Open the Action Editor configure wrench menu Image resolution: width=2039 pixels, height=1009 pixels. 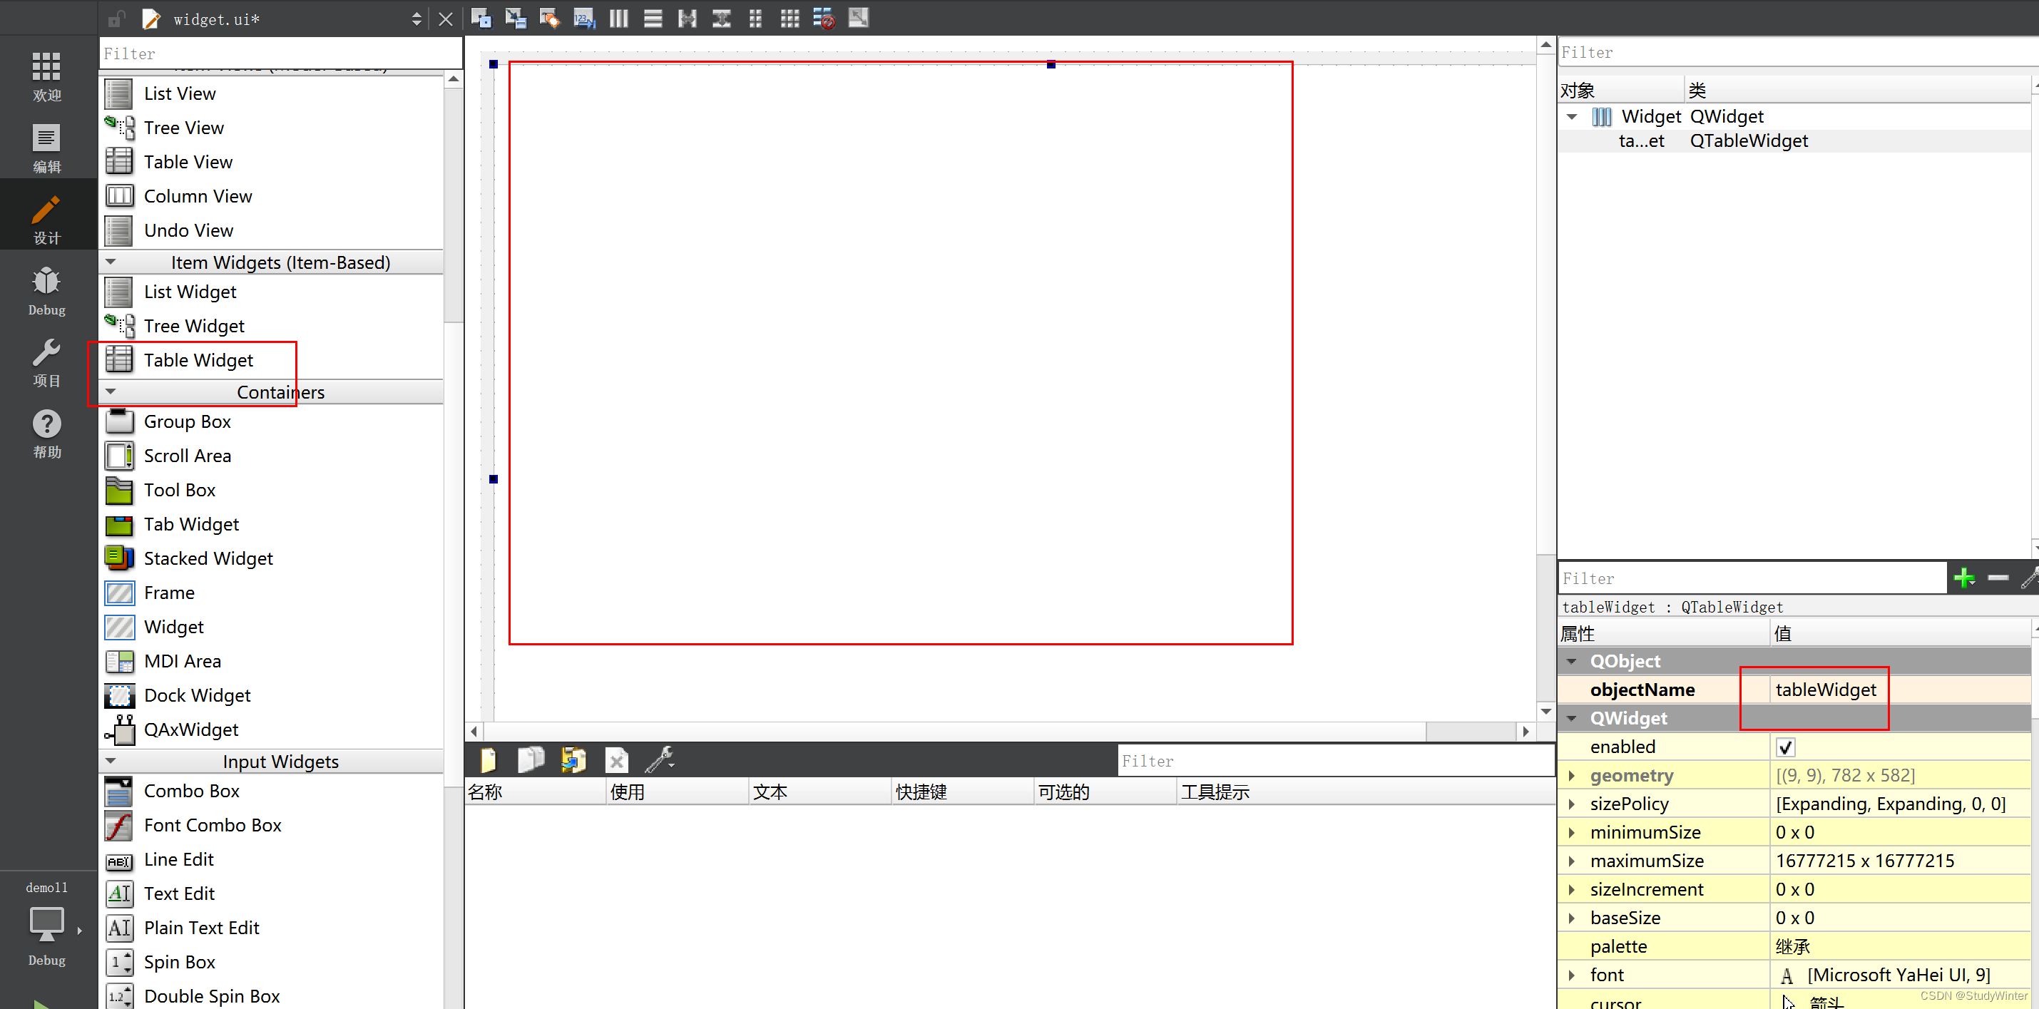click(660, 759)
